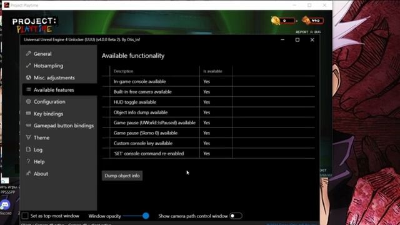400x225 pixels.
Task: Click the gold coin balance counter
Action: tap(287, 21)
